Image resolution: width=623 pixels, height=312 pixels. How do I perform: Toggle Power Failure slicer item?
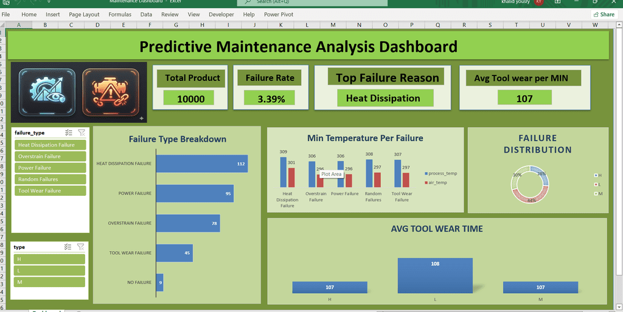50,168
